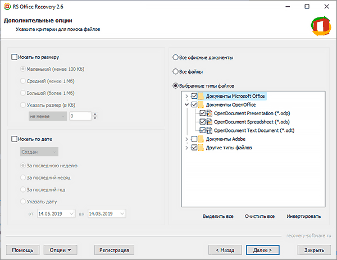This screenshot has height=260, width=337.
Task: Select 'OpenDocument Presentation (*.odp)' tree label
Action: pos(252,113)
